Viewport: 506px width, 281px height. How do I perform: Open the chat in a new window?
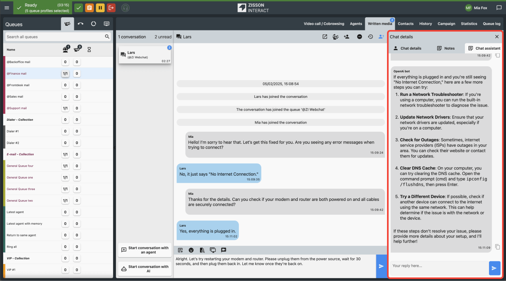click(x=325, y=37)
